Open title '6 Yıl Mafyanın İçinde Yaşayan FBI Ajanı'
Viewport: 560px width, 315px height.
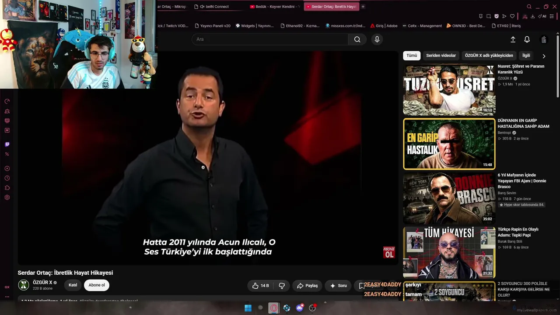click(522, 181)
